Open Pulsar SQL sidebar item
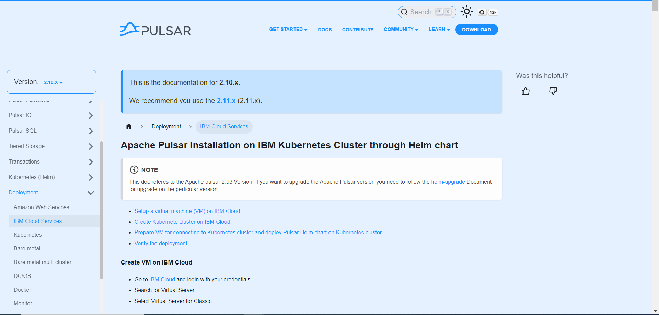The image size is (659, 315). pos(23,131)
